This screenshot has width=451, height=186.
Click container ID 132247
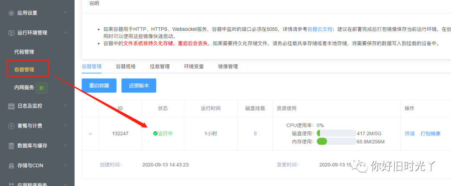coord(120,133)
